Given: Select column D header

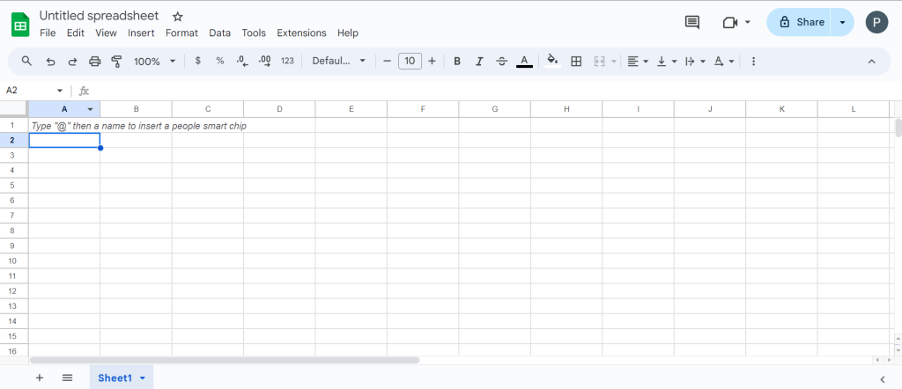Looking at the screenshot, I should [279, 109].
